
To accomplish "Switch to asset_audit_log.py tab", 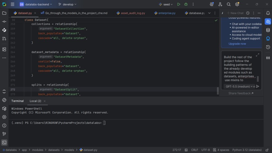I will (x=131, y=13).
